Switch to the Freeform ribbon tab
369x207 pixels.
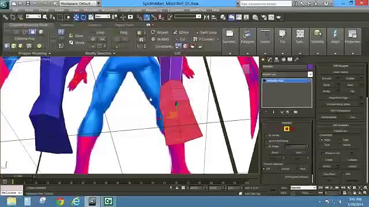coord(67,25)
